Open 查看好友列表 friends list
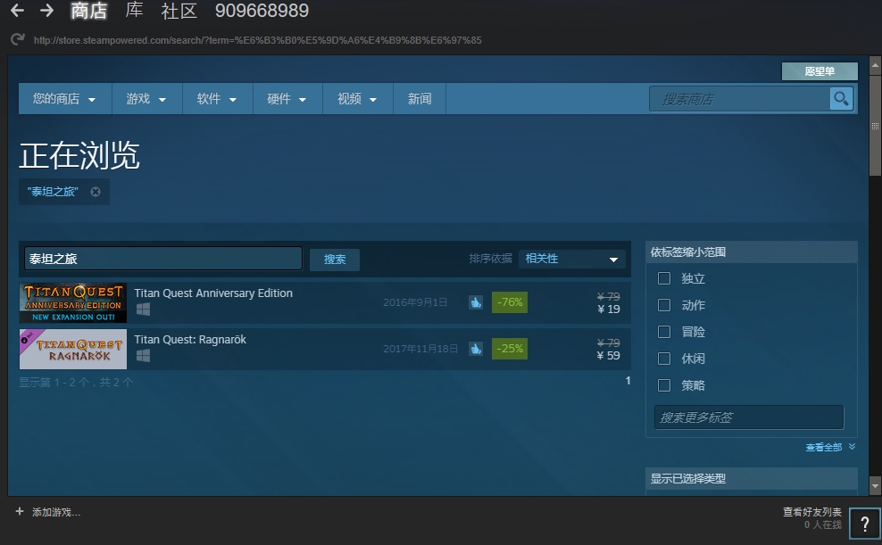This screenshot has width=882, height=545. [x=812, y=512]
